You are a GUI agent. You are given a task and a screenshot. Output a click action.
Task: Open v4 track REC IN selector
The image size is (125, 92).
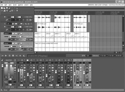(9, 30)
